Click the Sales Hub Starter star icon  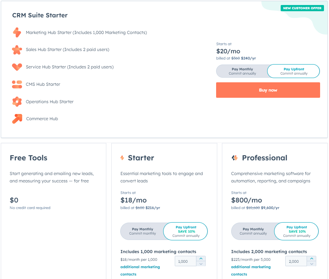[17, 50]
